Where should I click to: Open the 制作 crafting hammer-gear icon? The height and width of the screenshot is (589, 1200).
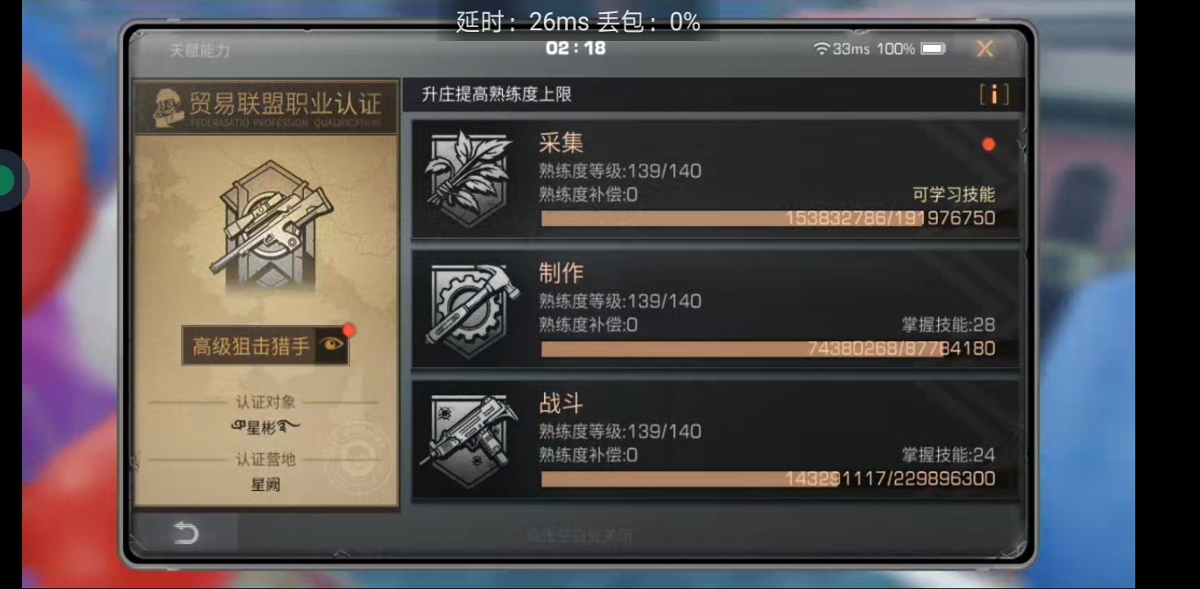tap(470, 309)
